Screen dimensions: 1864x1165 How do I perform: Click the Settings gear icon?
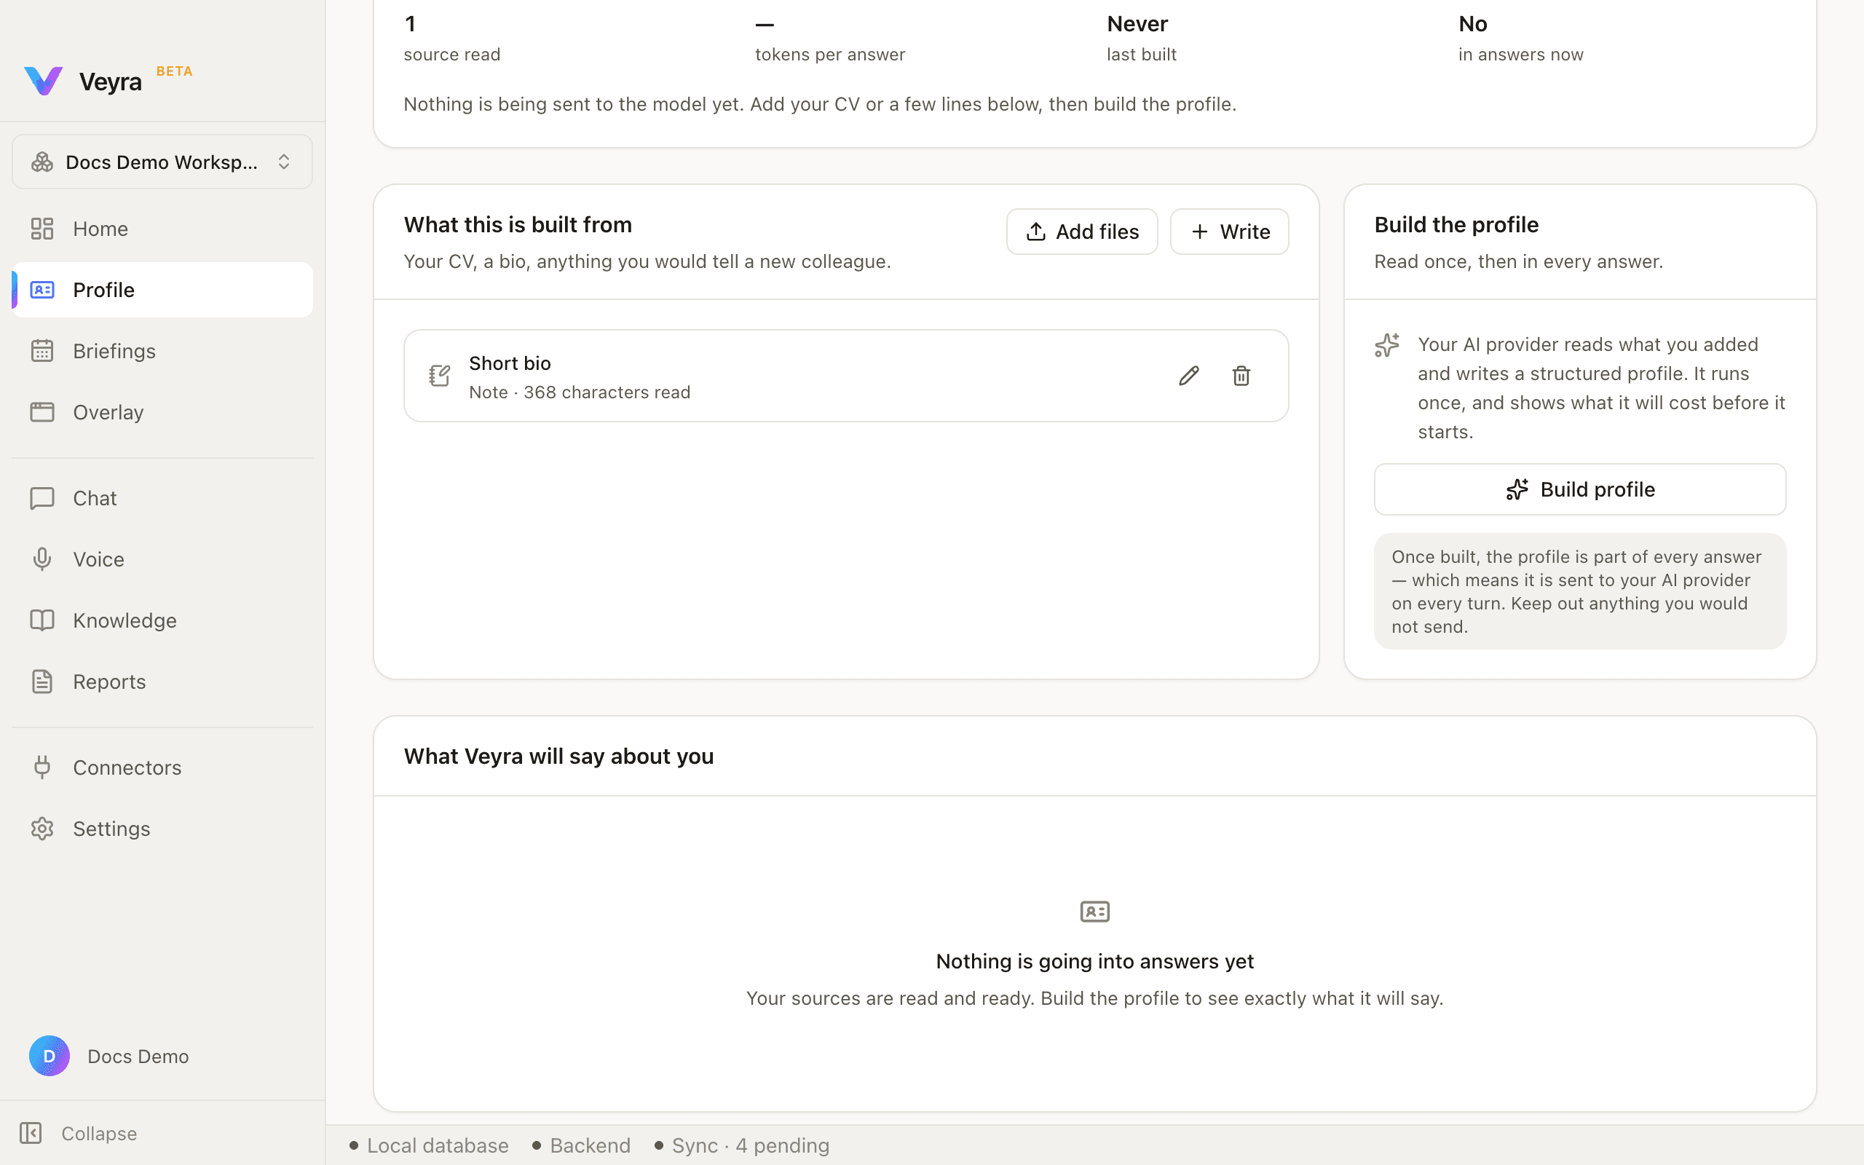point(42,829)
